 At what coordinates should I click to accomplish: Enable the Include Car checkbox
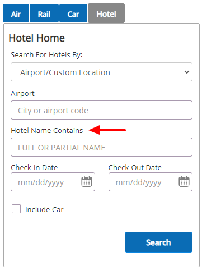[x=16, y=209]
